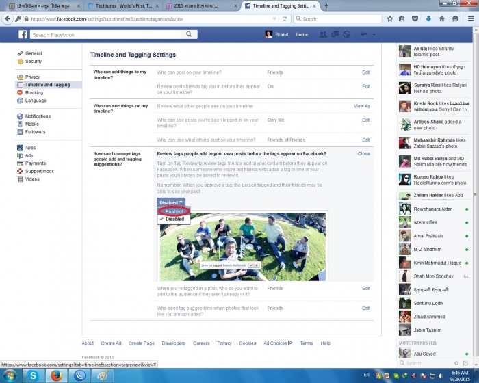Reload the page with refresh icon
Image resolution: width=479 pixels, height=383 pixels.
[285, 19]
